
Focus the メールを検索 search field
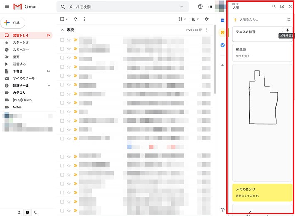122,7
